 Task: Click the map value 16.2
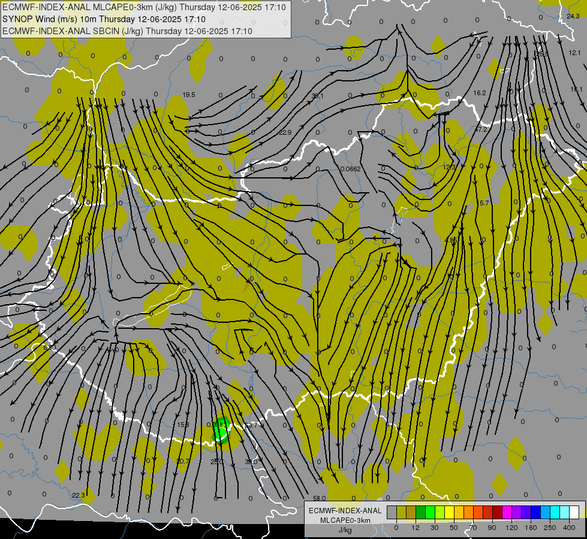tap(479, 93)
